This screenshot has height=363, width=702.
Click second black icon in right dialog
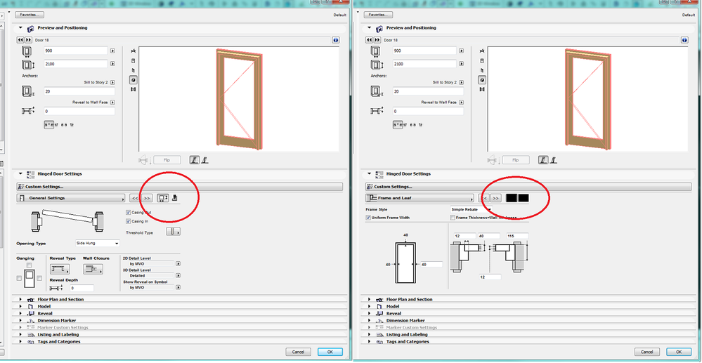pyautogui.click(x=524, y=198)
